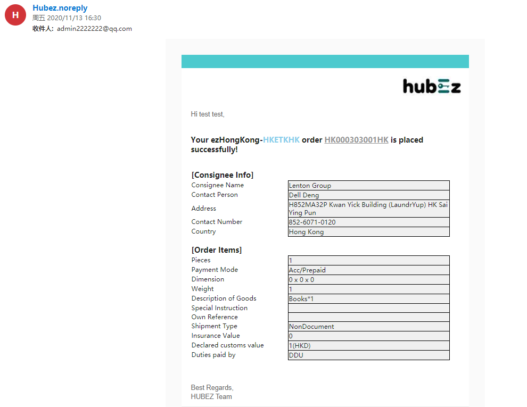Click the Duties paid by label
This screenshot has width=527, height=407.
(x=213, y=355)
